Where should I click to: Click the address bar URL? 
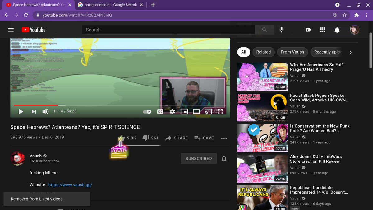(x=77, y=15)
